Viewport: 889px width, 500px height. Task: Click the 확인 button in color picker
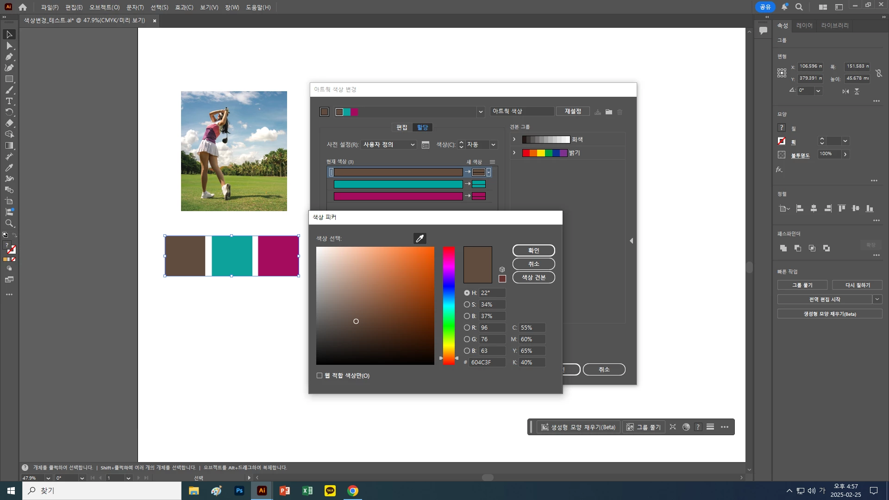[533, 250]
